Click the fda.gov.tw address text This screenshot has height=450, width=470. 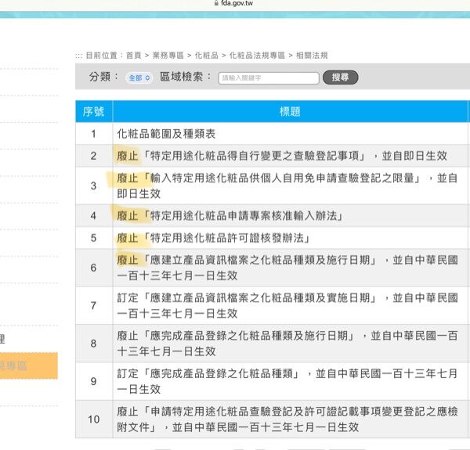click(238, 4)
